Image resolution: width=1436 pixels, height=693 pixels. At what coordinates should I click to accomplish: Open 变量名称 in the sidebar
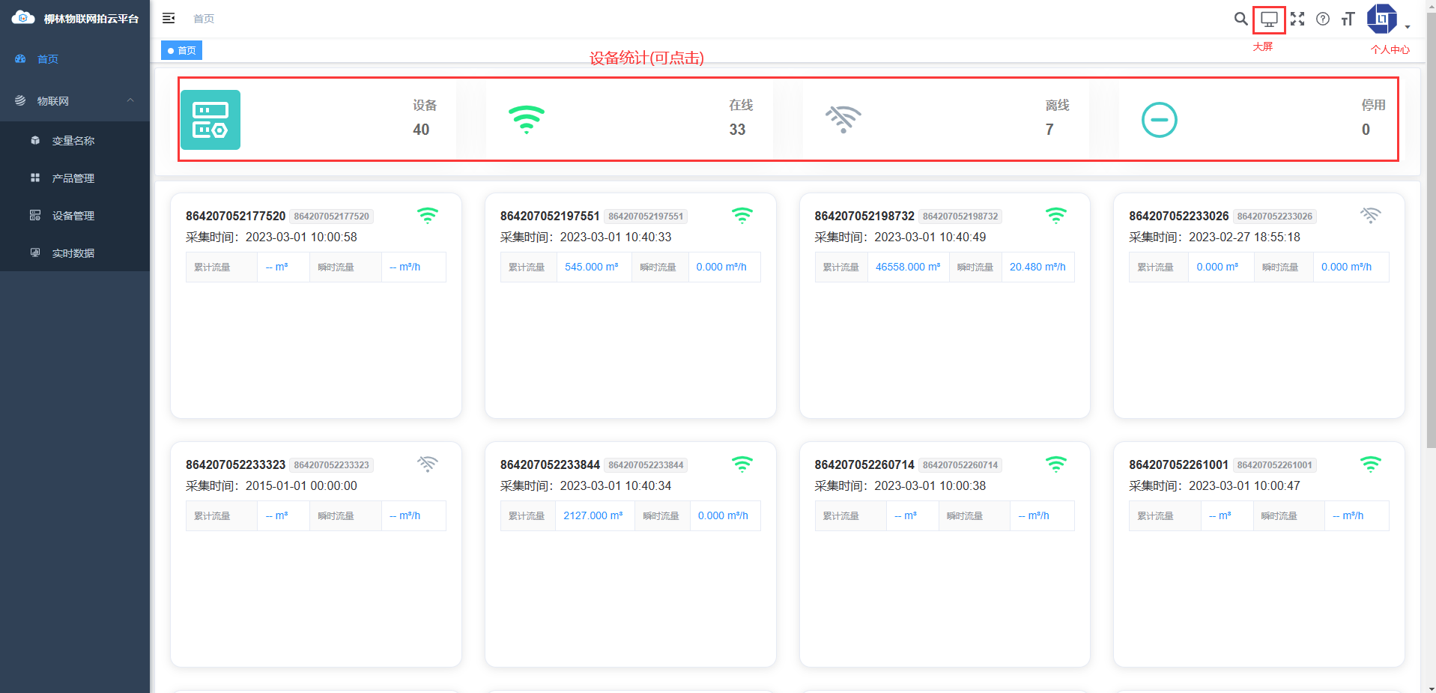[75, 140]
